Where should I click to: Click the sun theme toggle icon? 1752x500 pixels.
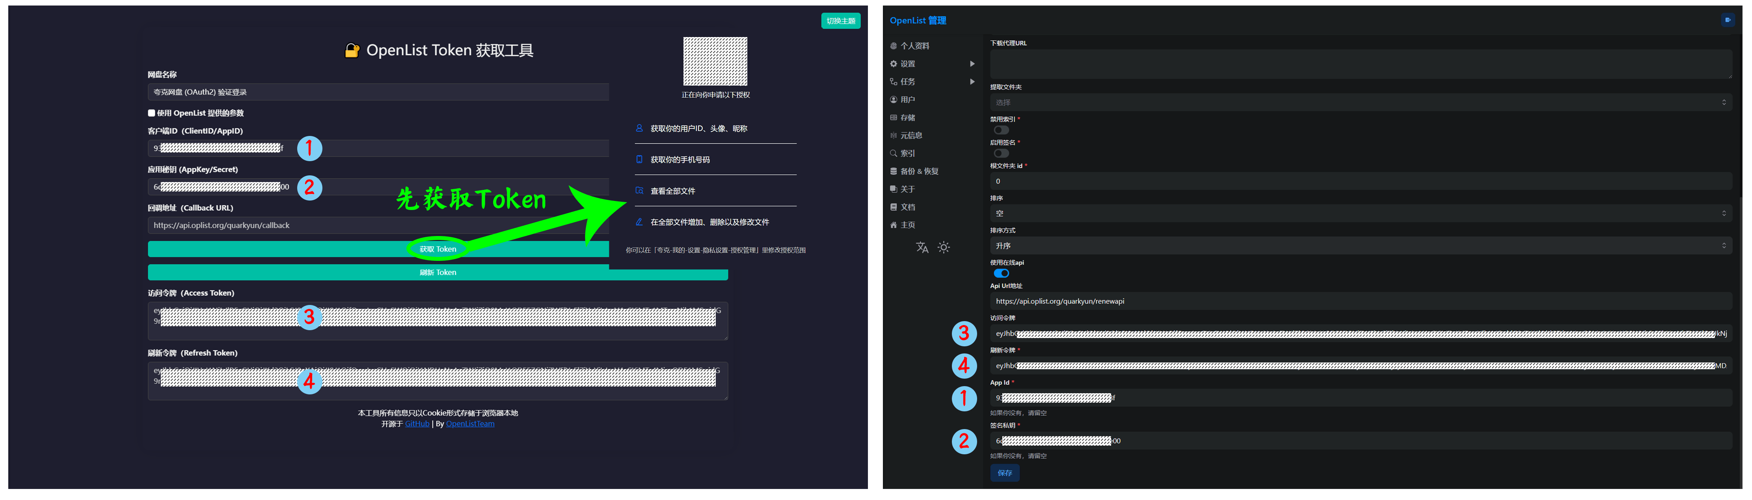(943, 247)
